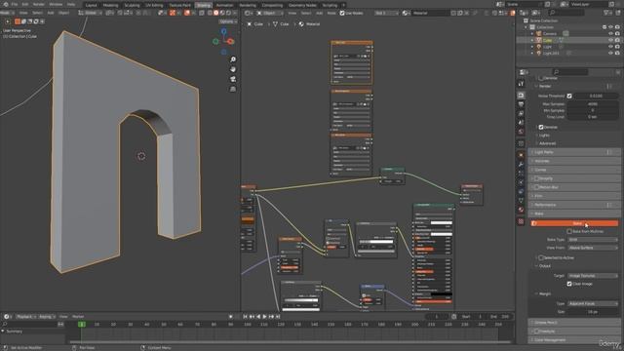Play the timeline animation
The image size is (624, 351).
point(264,316)
